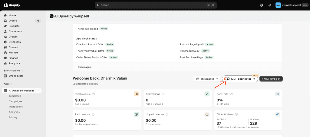This screenshot has width=310, height=137.
Task: Click the Products tag icon
Action: pos(5,26)
